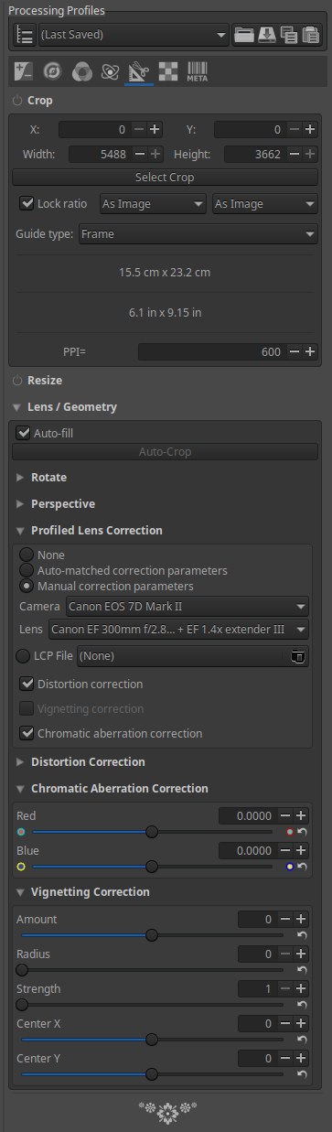Screen dimensions: 332x1132
Task: Click the paste profile clipboard icon
Action: tap(311, 35)
